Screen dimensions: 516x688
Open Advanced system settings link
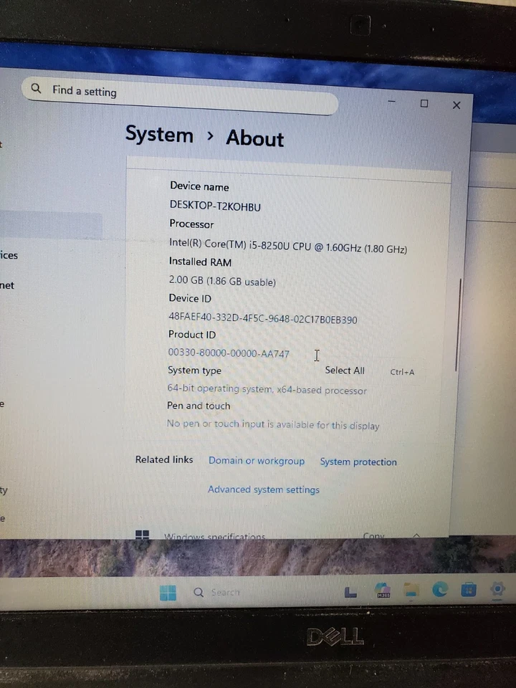[x=264, y=489]
